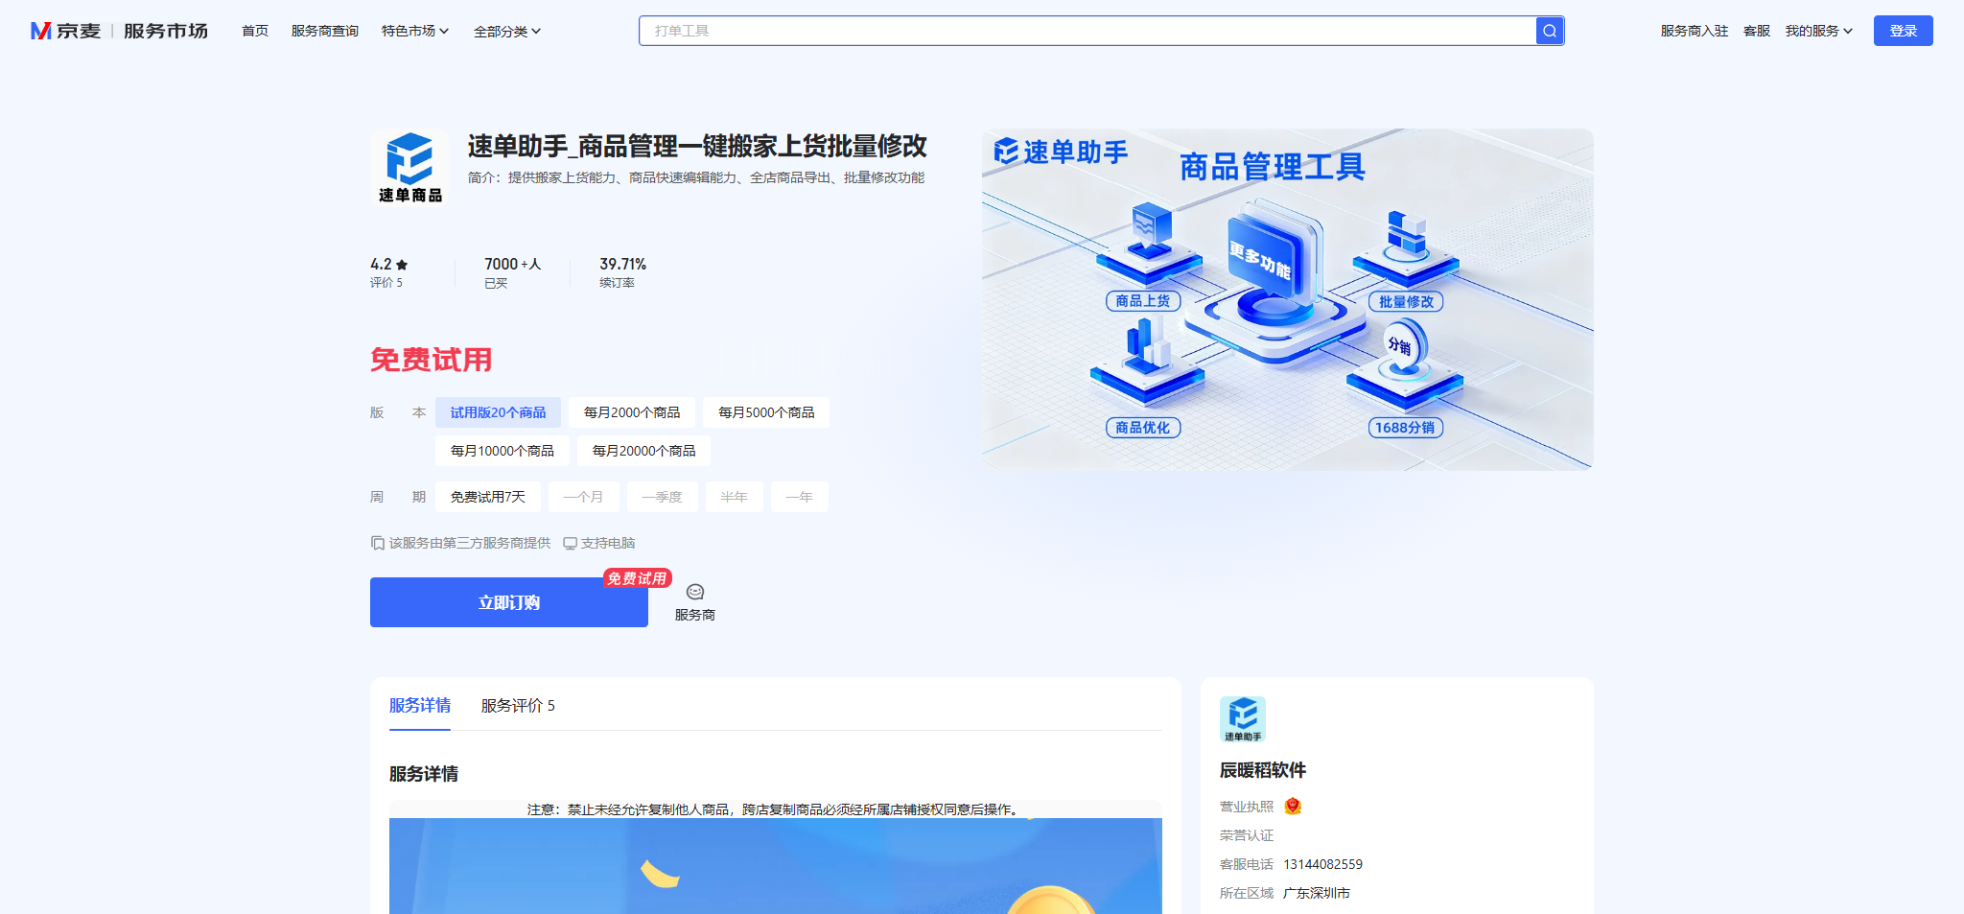Go to 首页 in navigation
The width and height of the screenshot is (1964, 914).
[255, 31]
